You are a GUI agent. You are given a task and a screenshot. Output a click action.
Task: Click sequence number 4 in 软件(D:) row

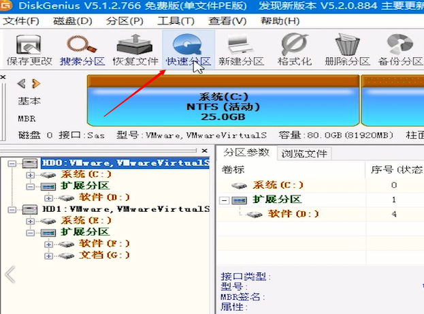point(394,215)
